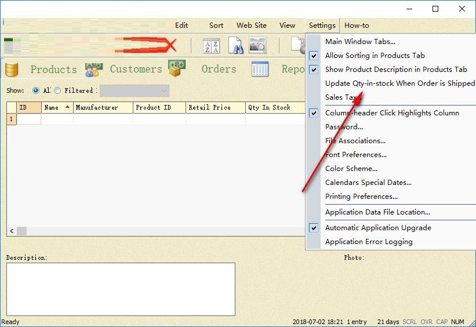The image size is (476, 327).
Task: Click the A-Z sort toolbar icon
Action: tap(211, 46)
